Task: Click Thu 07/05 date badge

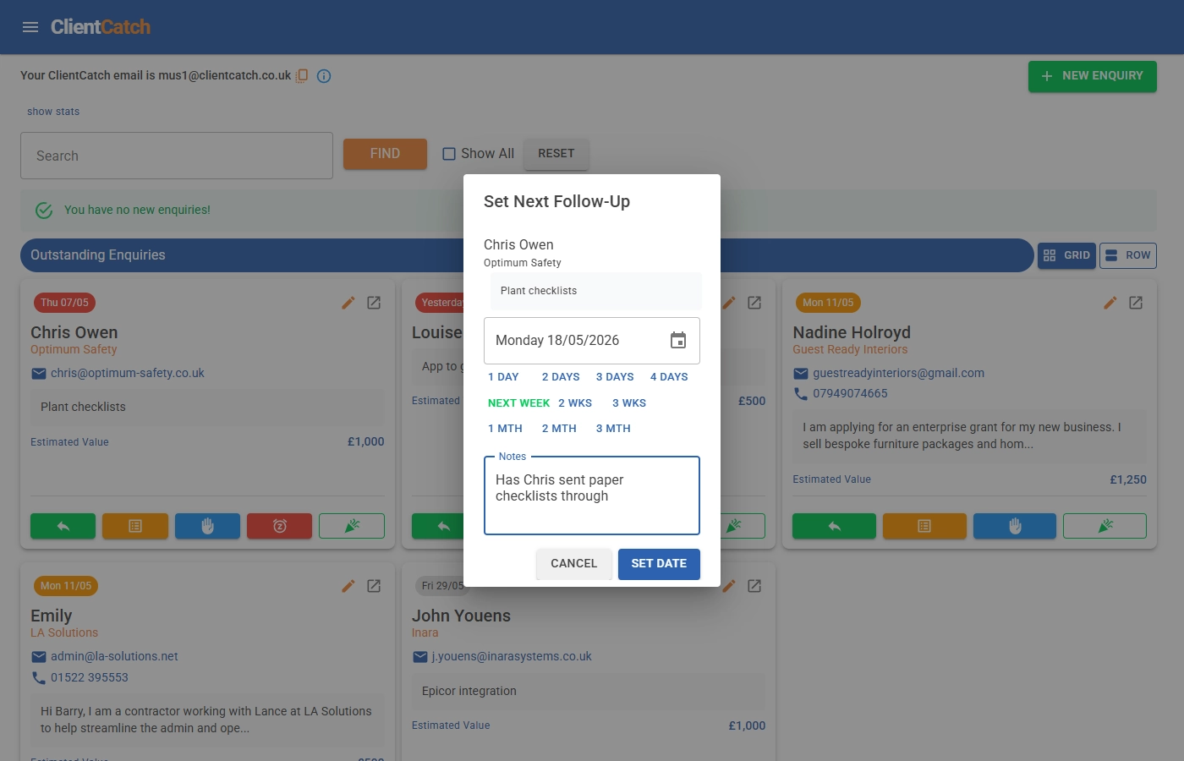Action: (x=64, y=303)
